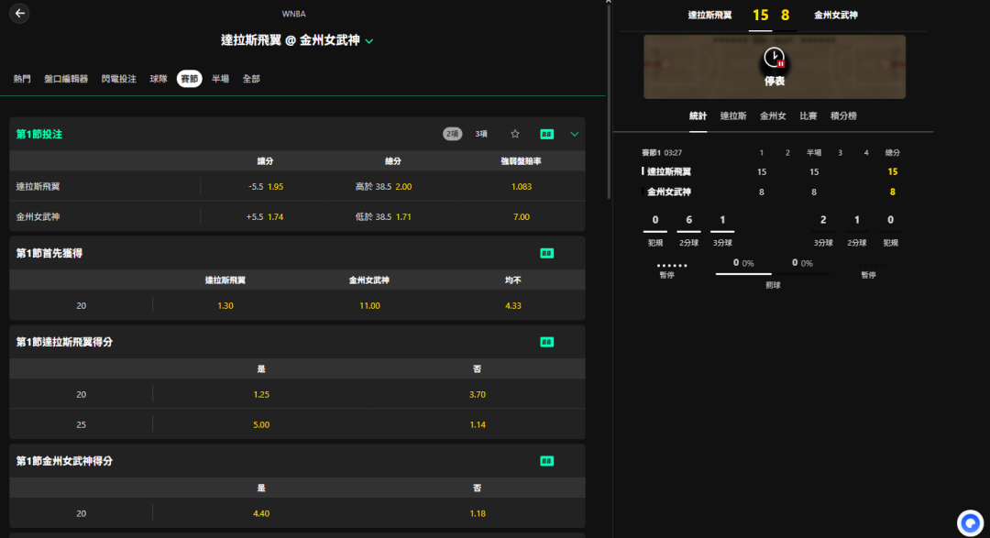This screenshot has height=538, width=990.
Task: Click the basketball court live tracker
Action: coord(774,67)
